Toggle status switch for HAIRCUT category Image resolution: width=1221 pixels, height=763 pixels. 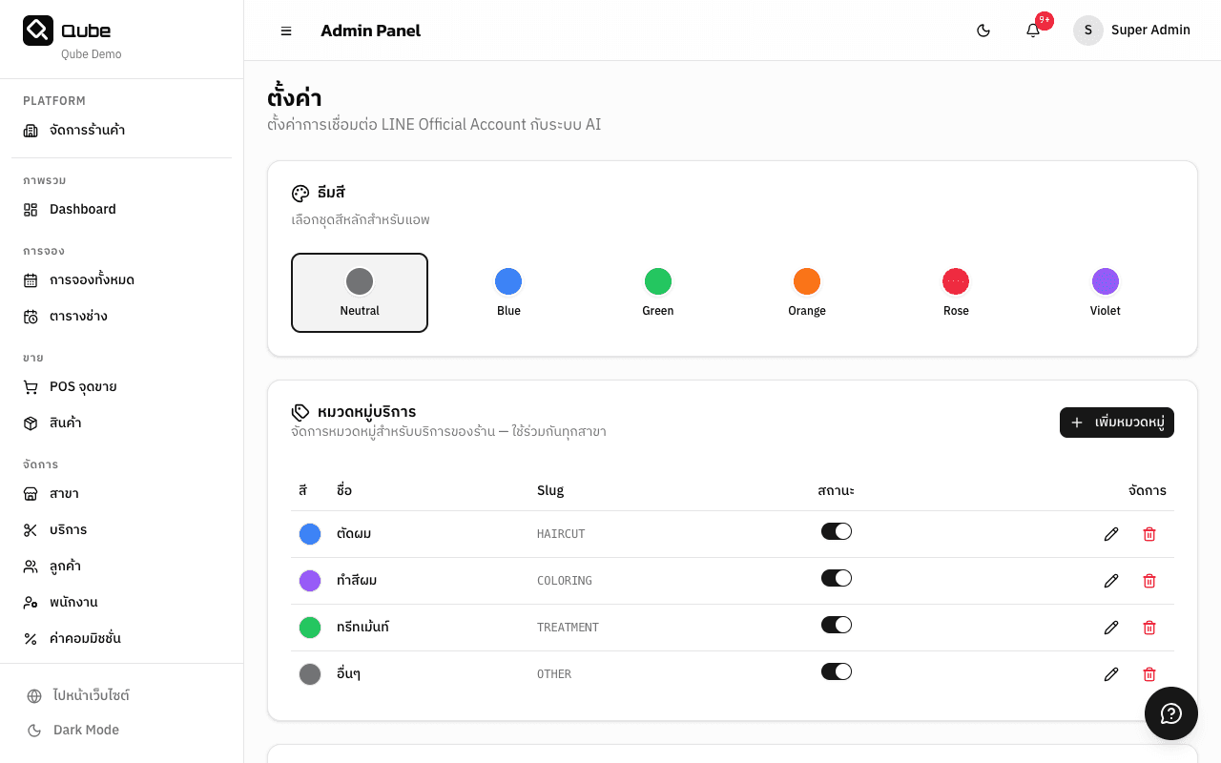(836, 531)
